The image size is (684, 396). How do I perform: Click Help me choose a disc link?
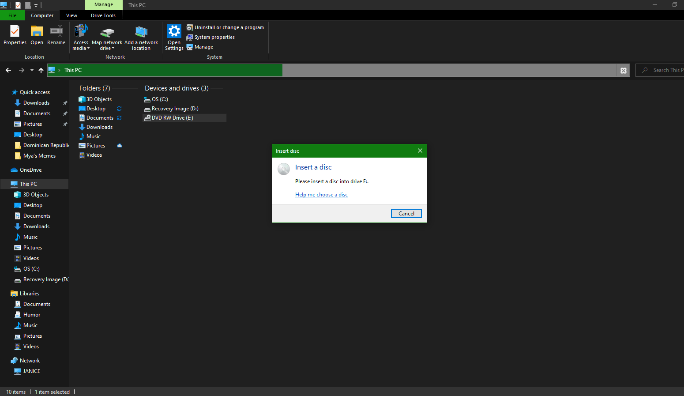pyautogui.click(x=321, y=195)
